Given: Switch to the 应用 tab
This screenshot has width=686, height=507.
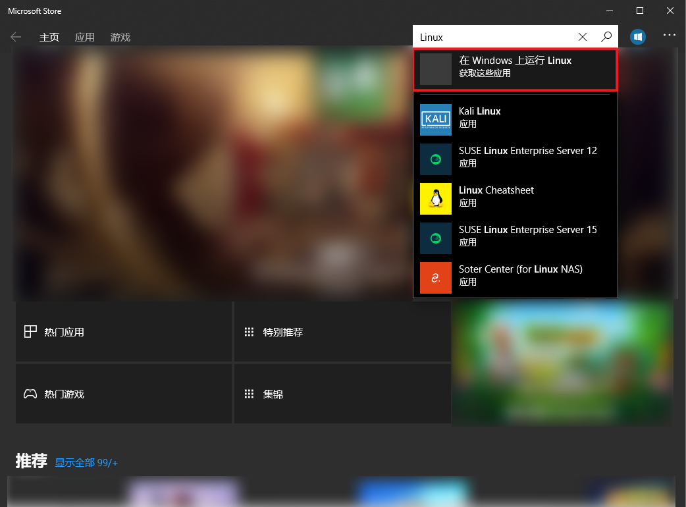Looking at the screenshot, I should [84, 38].
